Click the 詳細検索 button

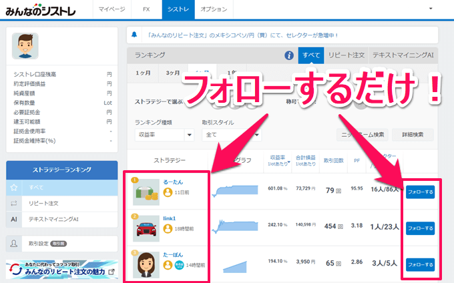point(413,135)
